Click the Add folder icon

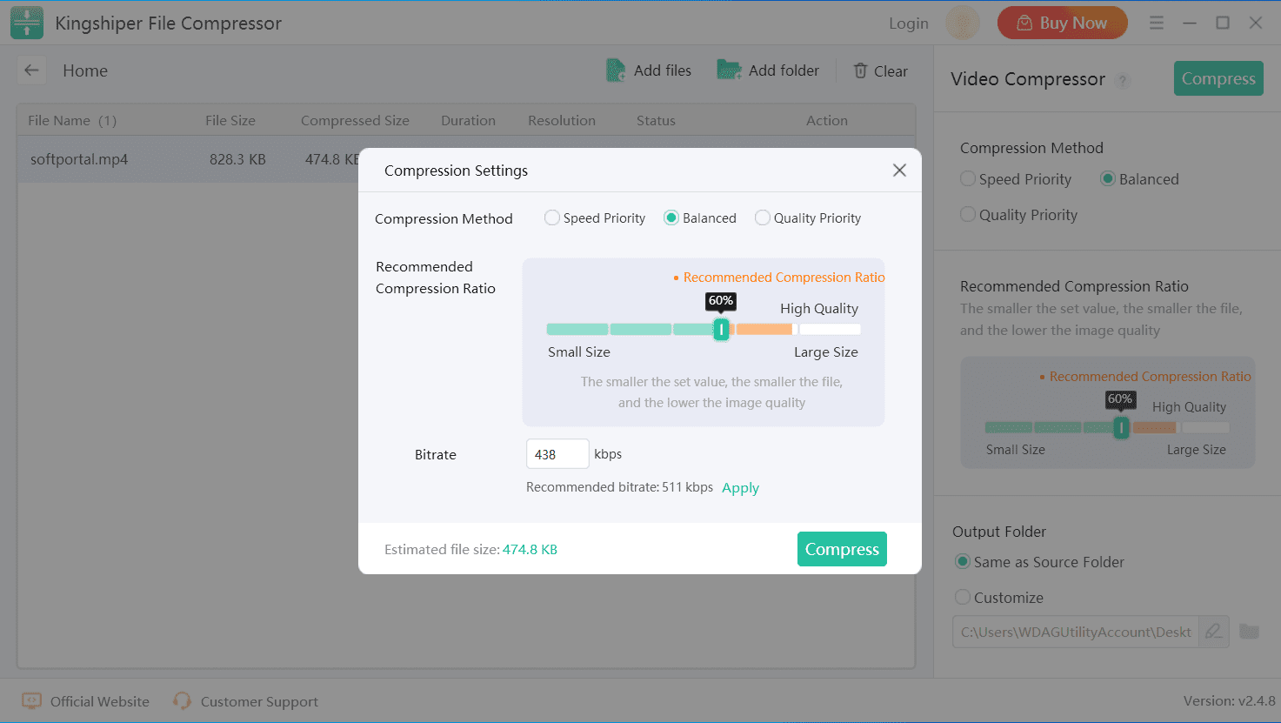[x=728, y=70]
